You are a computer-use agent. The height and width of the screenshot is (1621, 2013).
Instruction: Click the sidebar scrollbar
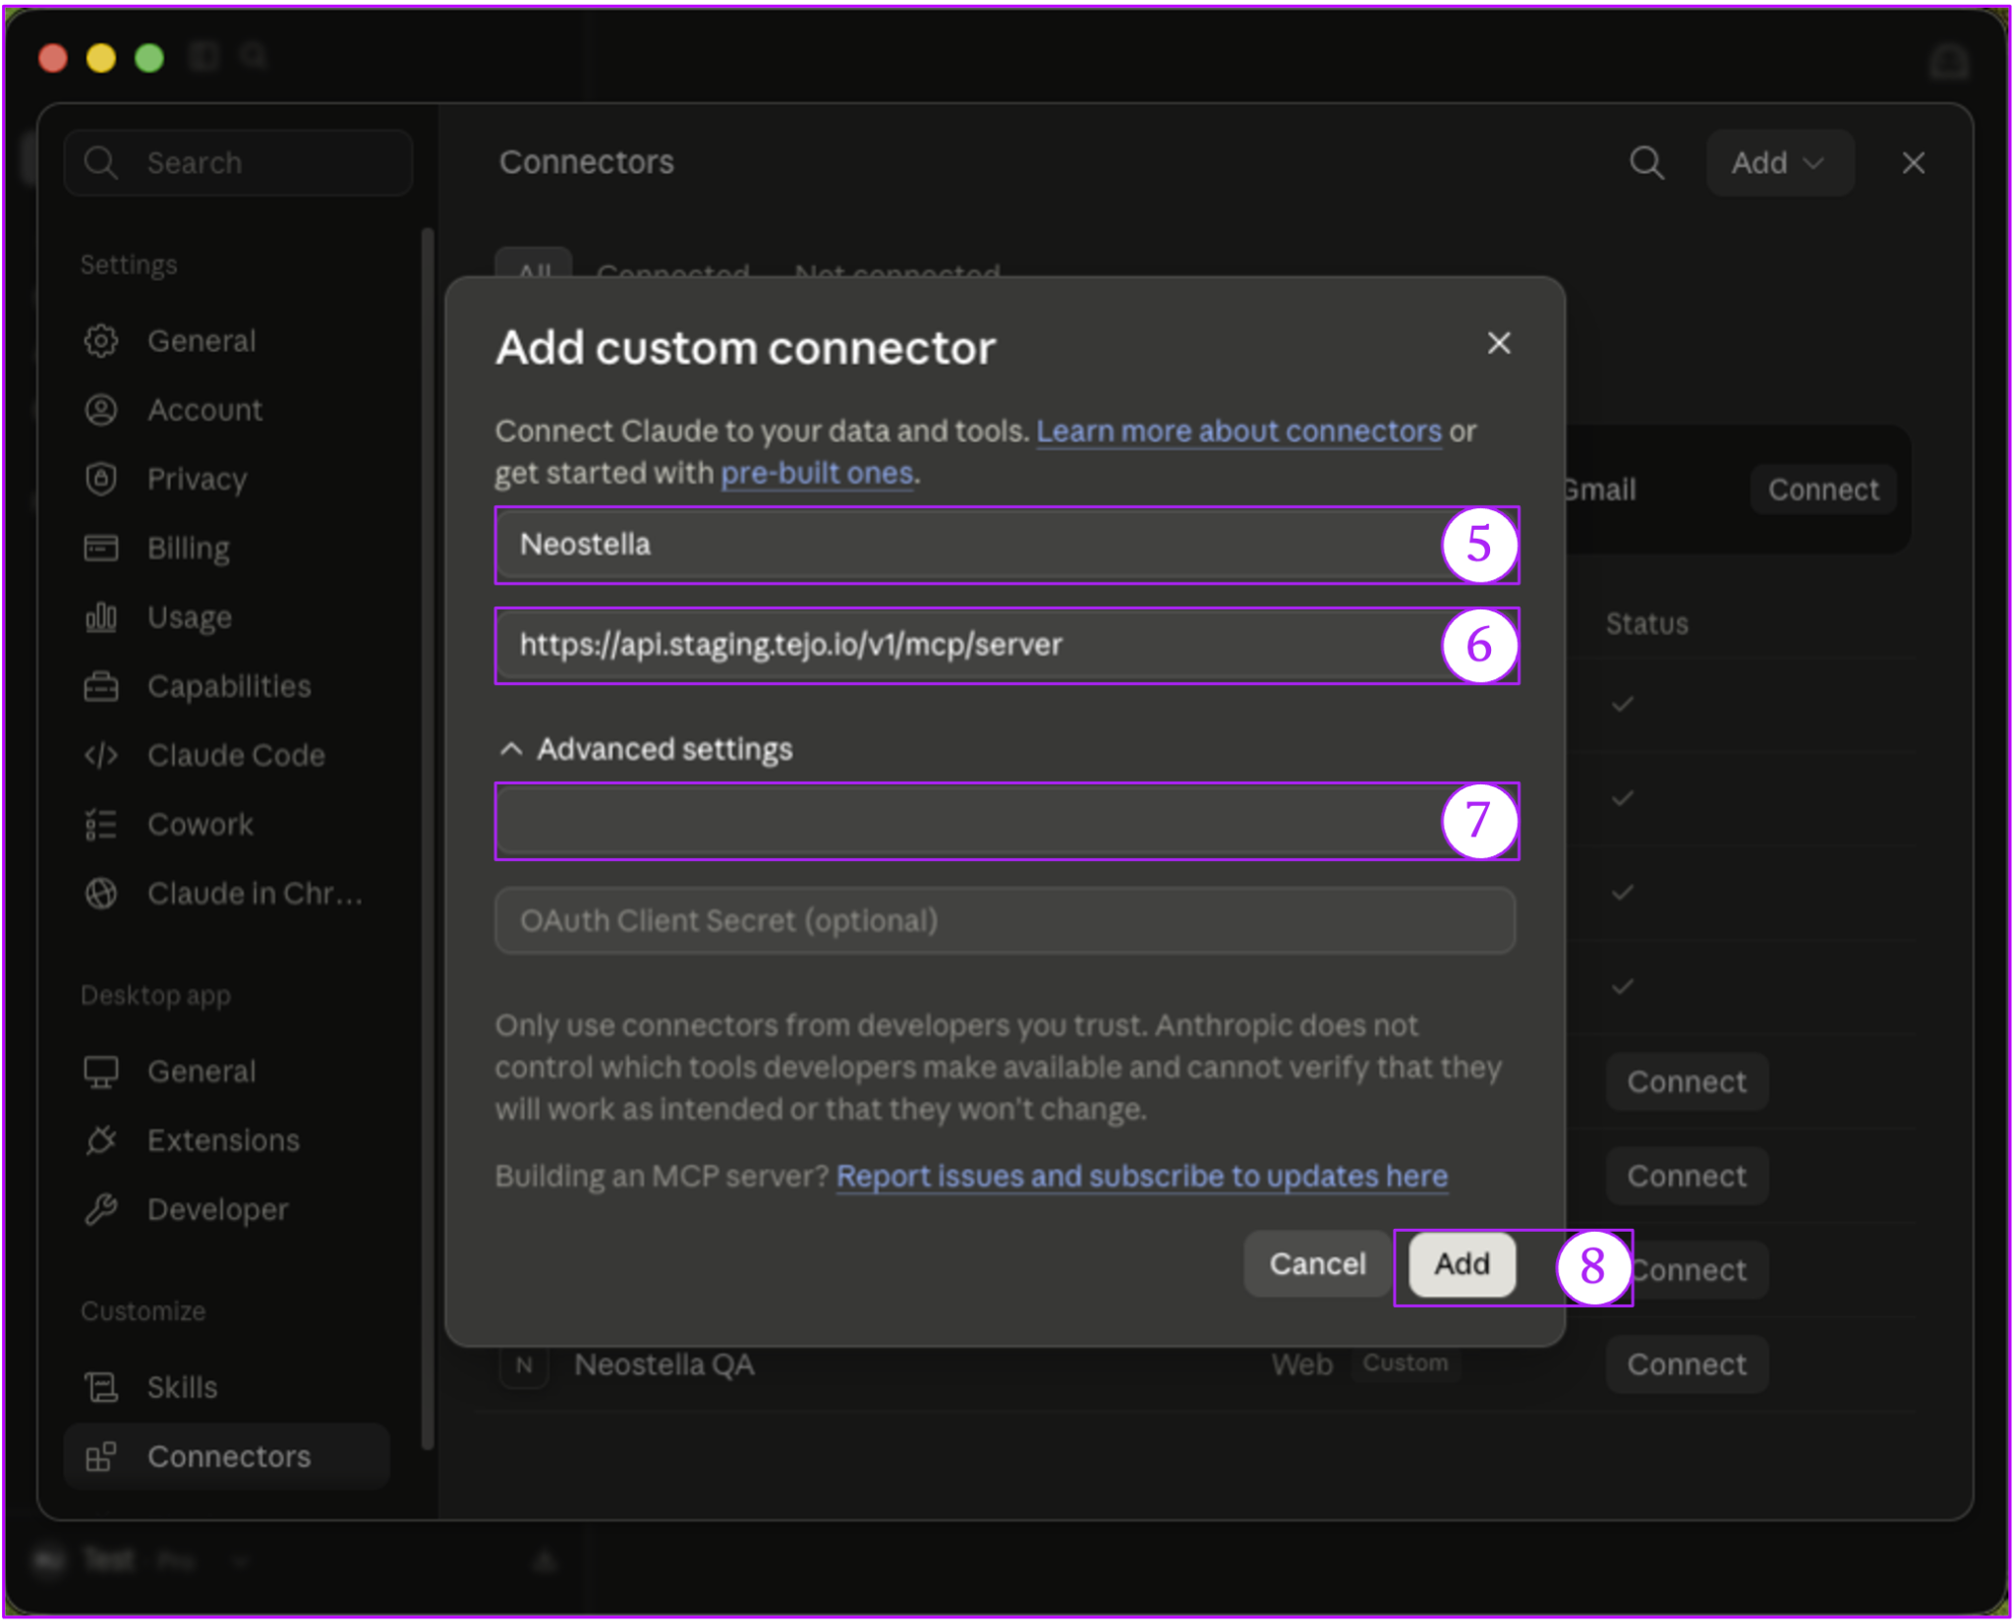pos(427,838)
